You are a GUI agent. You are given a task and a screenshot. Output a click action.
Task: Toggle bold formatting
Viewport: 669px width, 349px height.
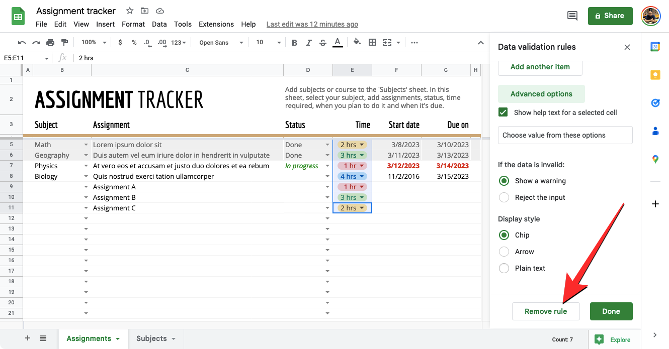point(295,43)
